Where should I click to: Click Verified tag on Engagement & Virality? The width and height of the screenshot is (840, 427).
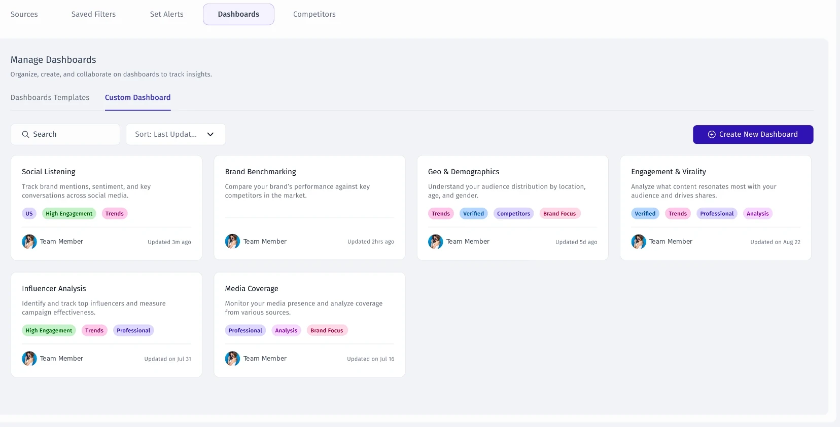[645, 214]
